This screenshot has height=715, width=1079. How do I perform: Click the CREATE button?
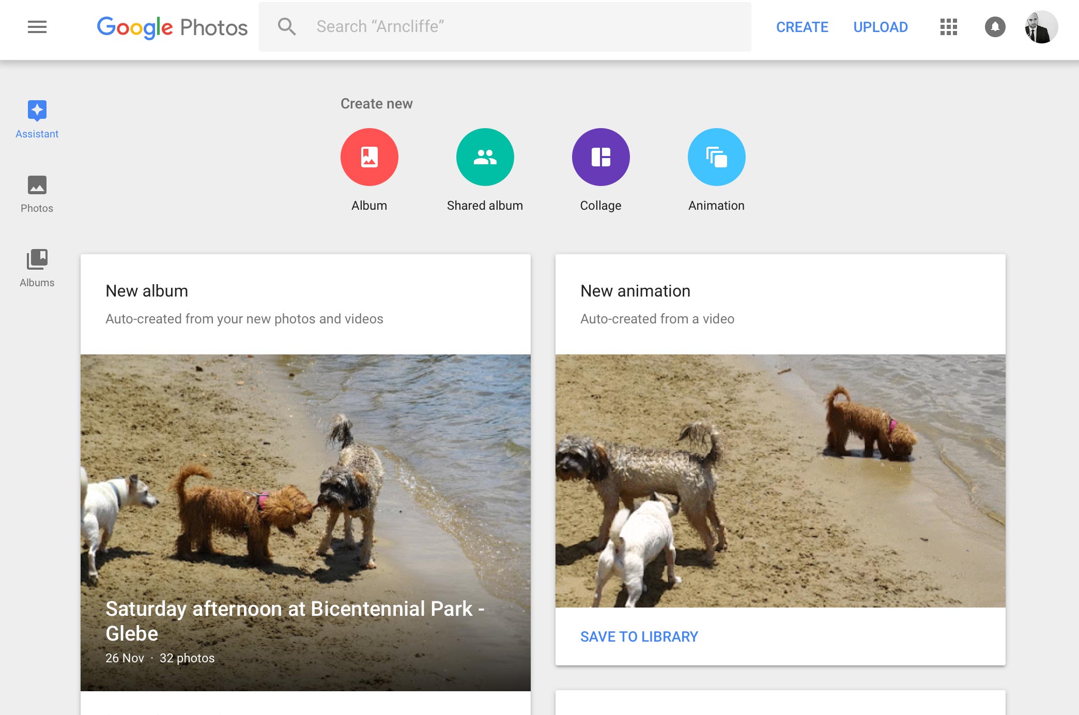point(802,27)
